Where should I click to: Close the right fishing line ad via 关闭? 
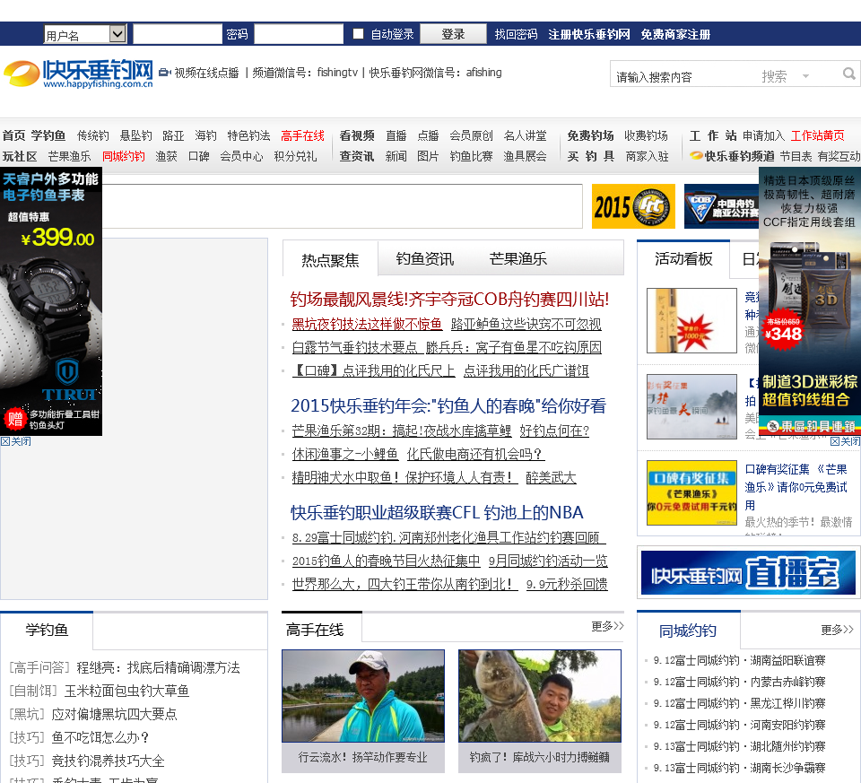(845, 441)
